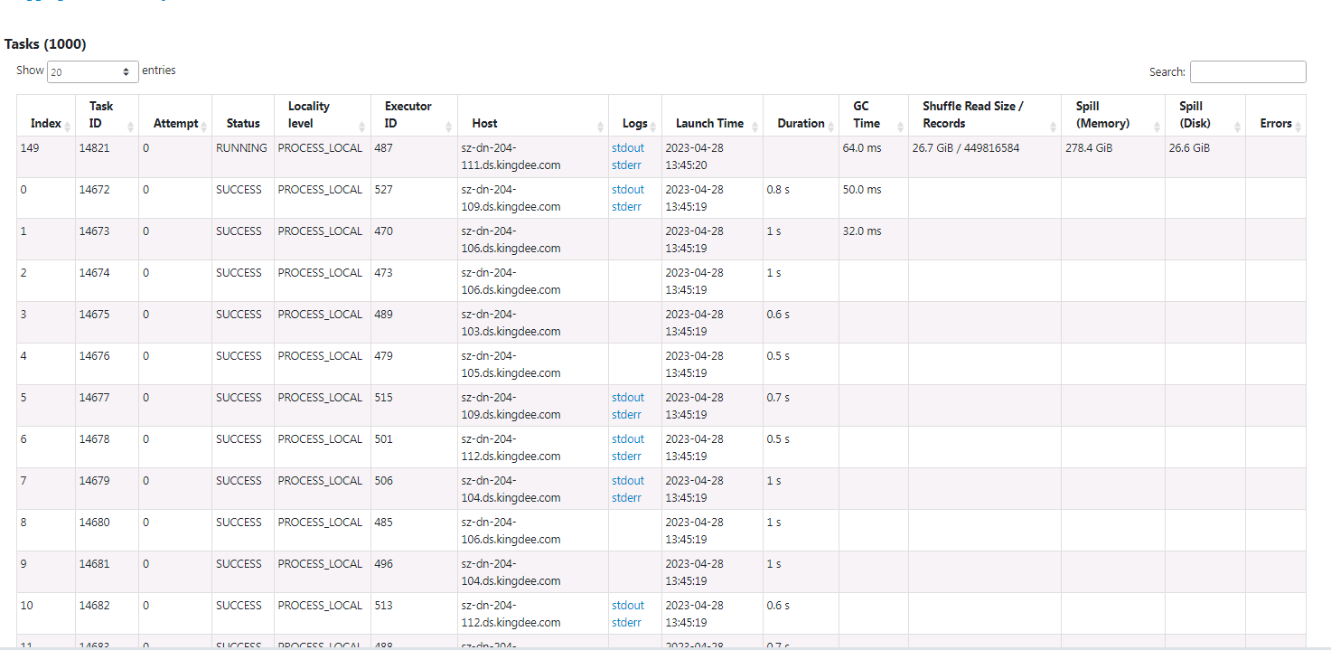
Task: Click spill memory value 278.4 GiB
Action: pos(1089,148)
